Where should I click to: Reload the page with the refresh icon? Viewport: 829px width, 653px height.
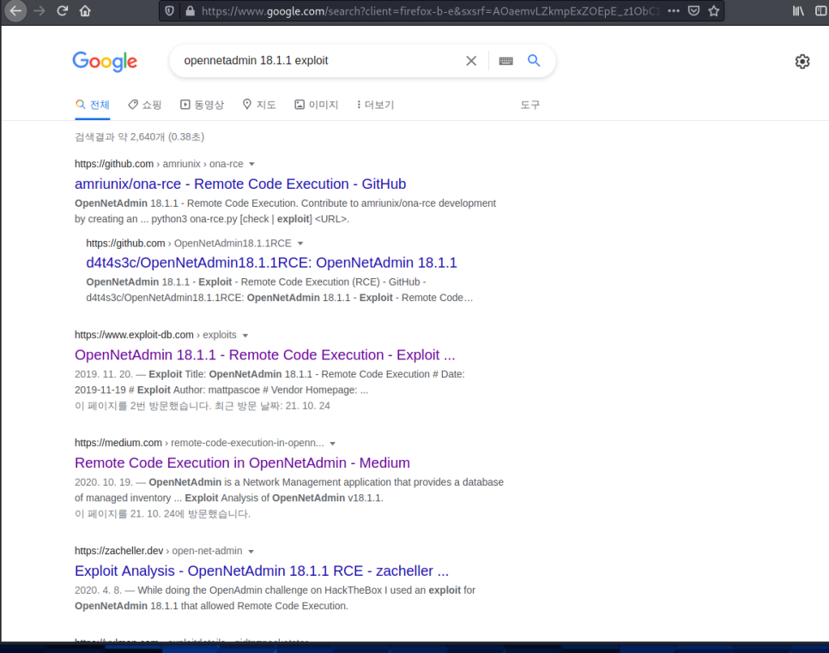point(63,10)
